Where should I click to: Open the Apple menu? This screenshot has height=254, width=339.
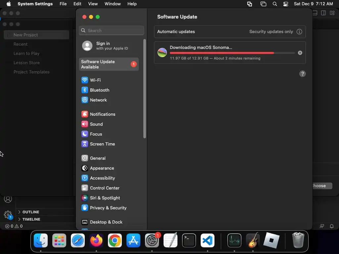coord(9,4)
